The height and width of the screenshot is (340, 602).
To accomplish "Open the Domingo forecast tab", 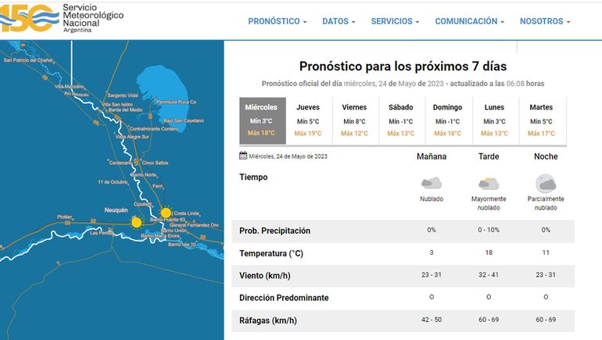I will [x=448, y=120].
